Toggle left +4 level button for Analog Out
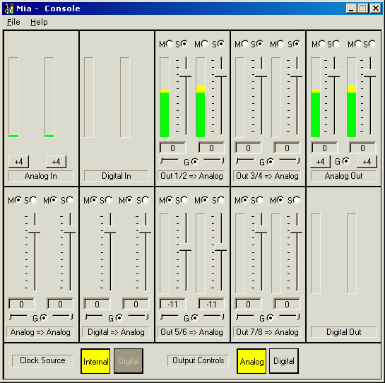Image resolution: width=385 pixels, height=383 pixels. click(320, 162)
